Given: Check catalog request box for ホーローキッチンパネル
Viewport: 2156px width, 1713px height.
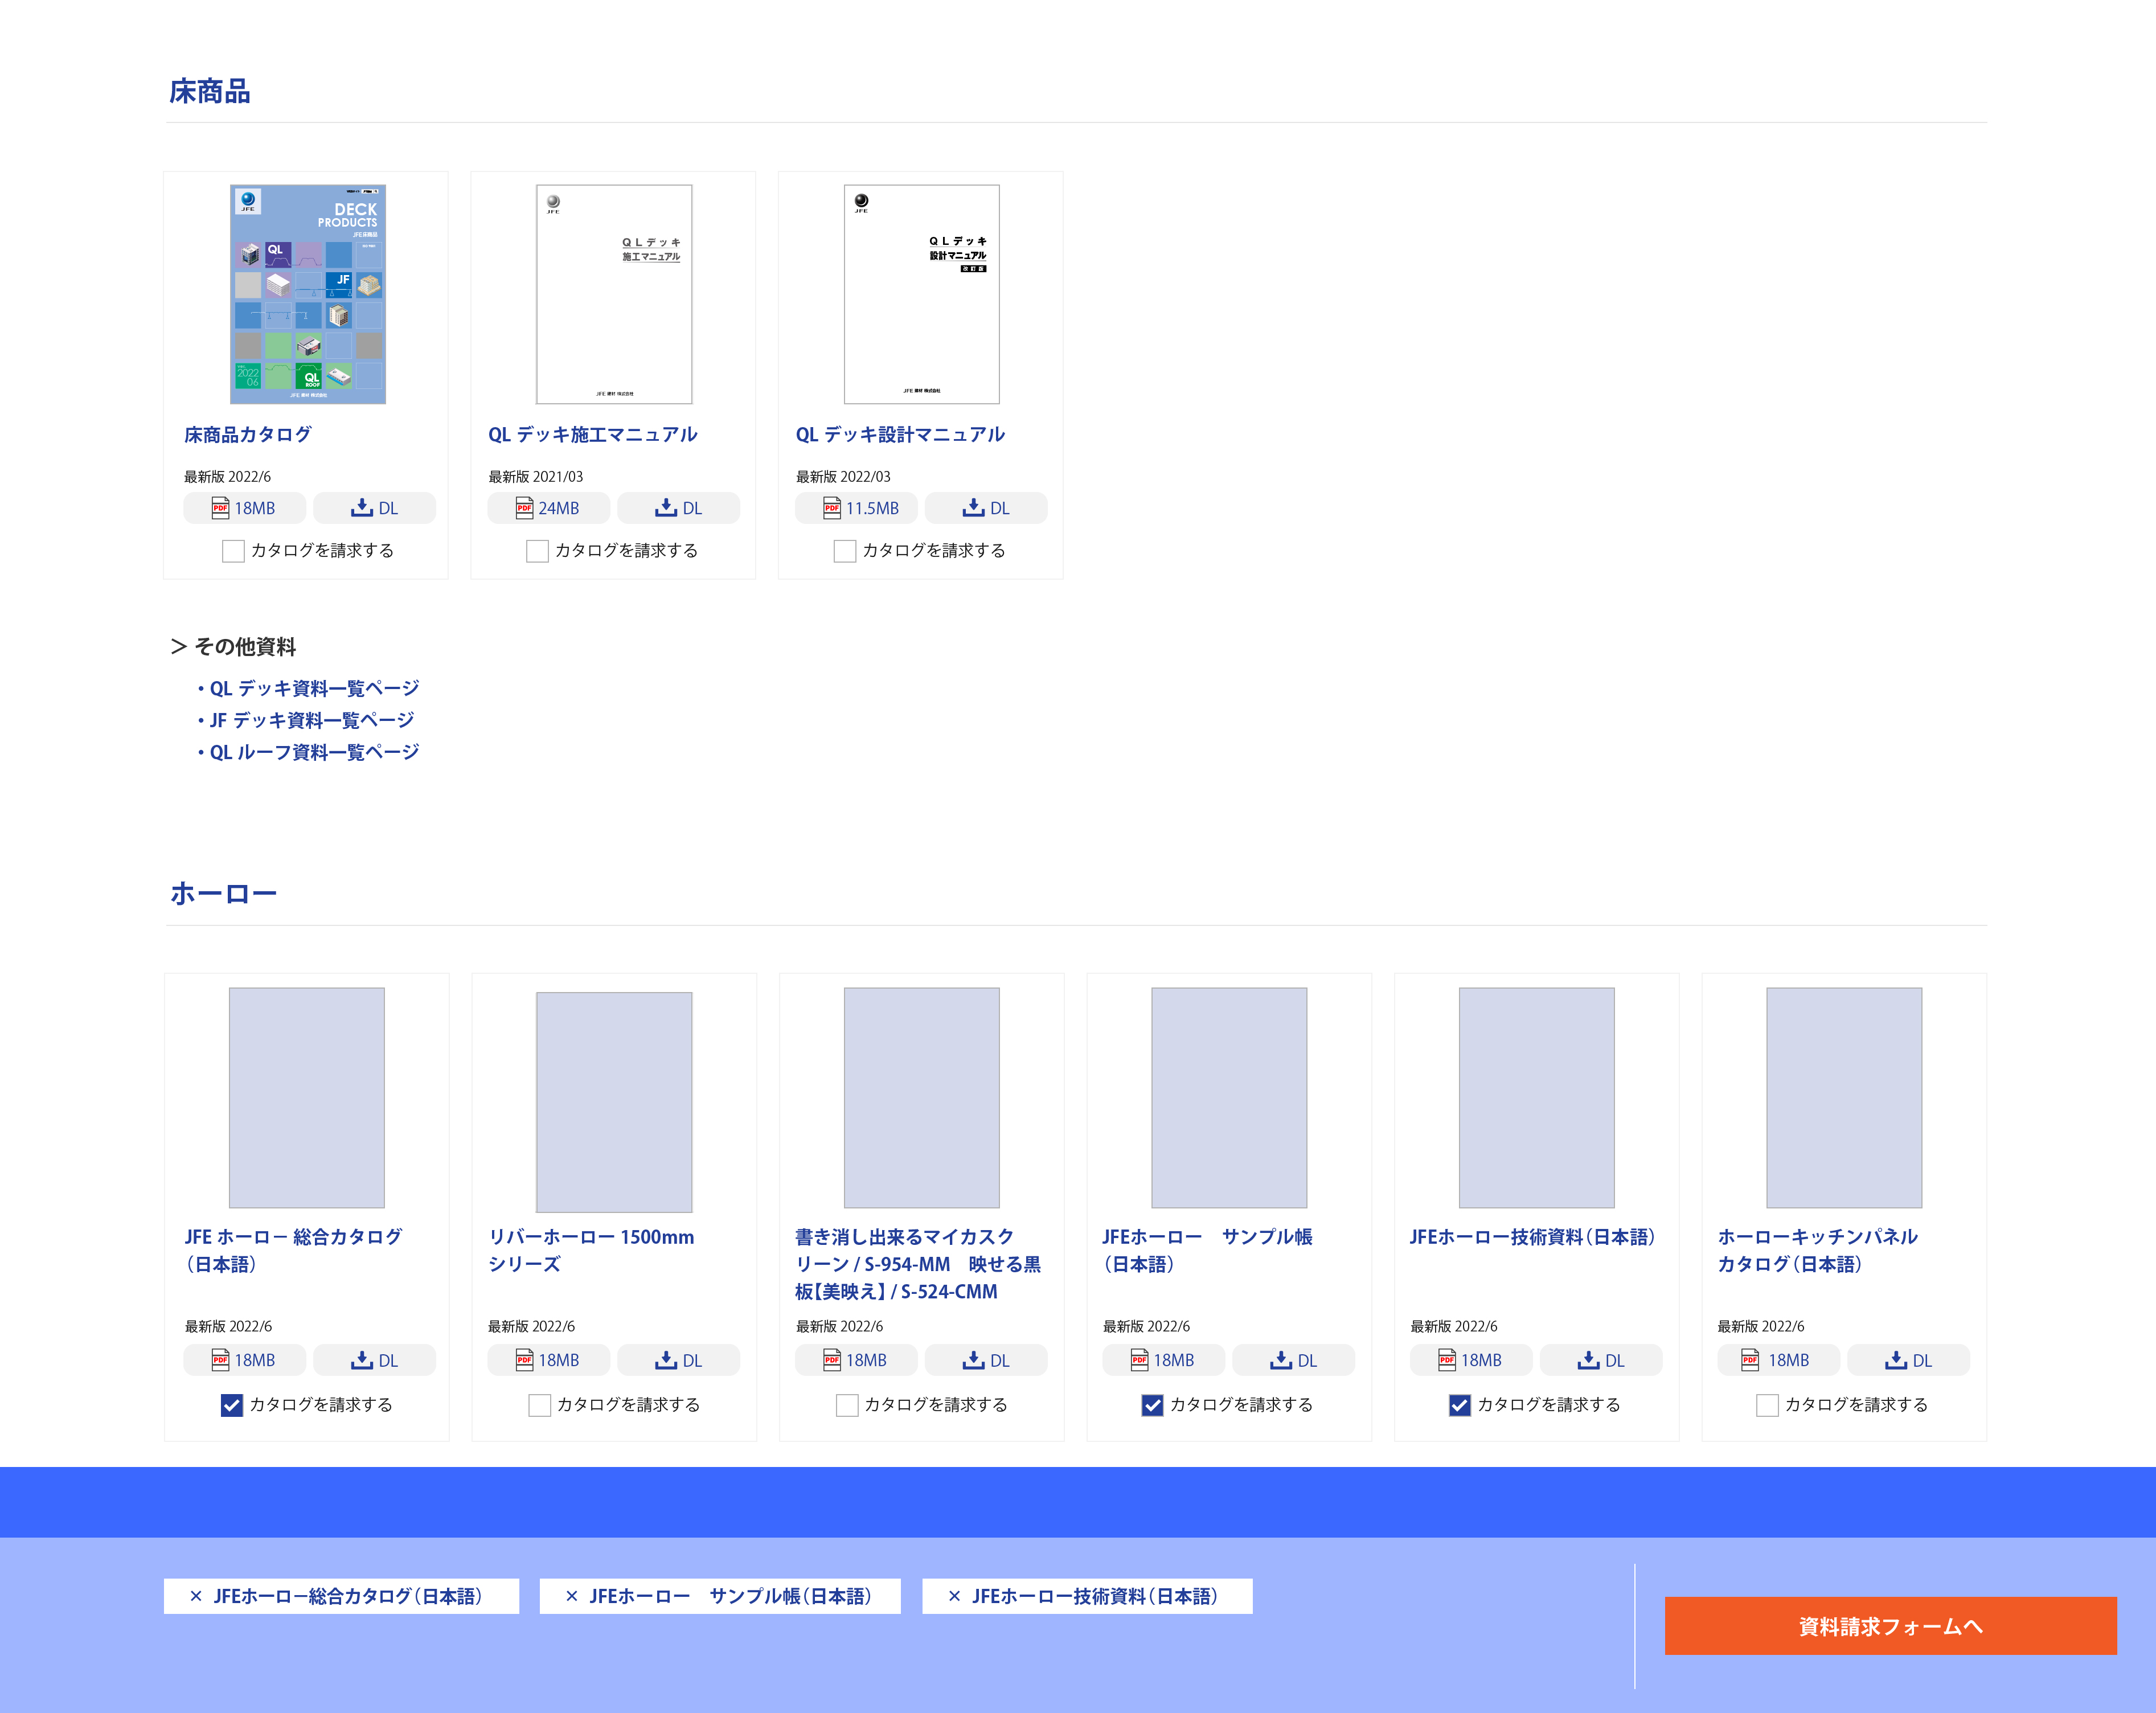Looking at the screenshot, I should tap(1767, 1405).
